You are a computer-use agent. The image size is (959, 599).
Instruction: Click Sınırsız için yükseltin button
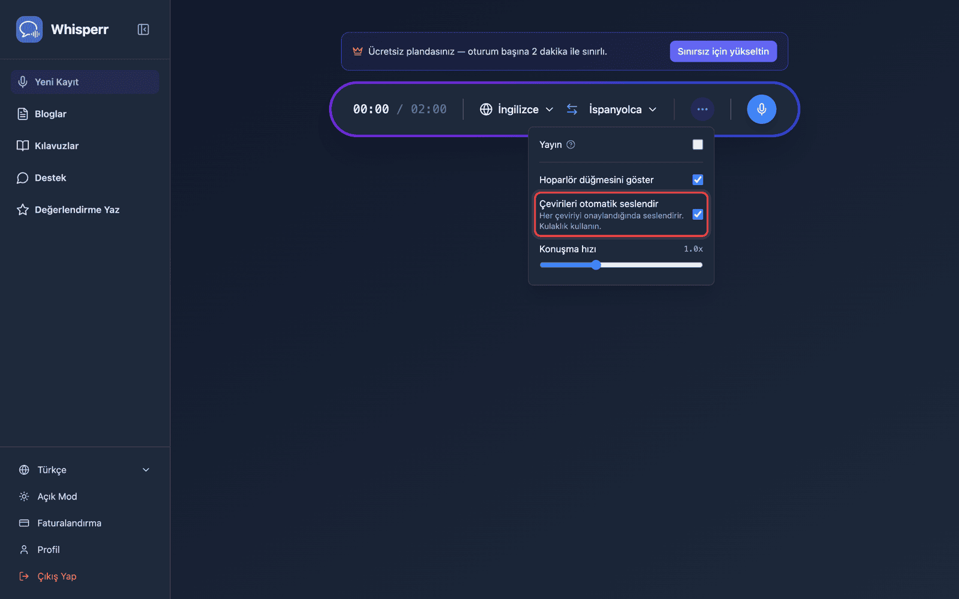[723, 52]
